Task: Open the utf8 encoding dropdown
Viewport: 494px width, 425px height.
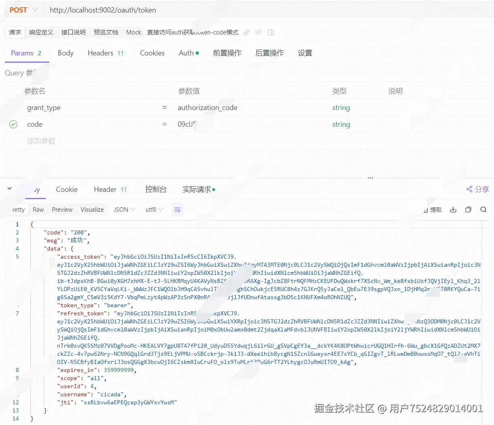Action: coord(154,210)
